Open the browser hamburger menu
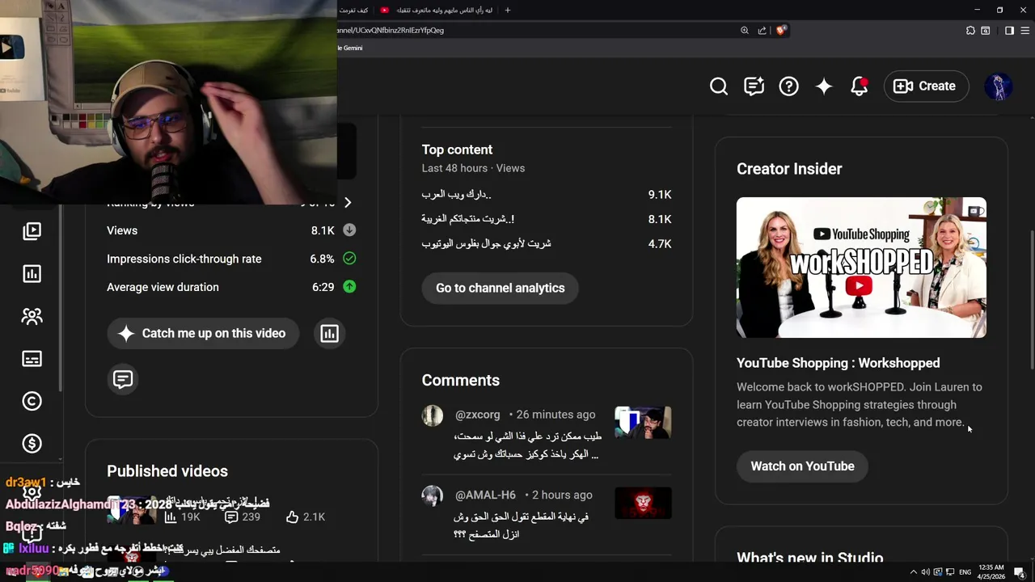Viewport: 1035px width, 582px height. tap(1025, 30)
